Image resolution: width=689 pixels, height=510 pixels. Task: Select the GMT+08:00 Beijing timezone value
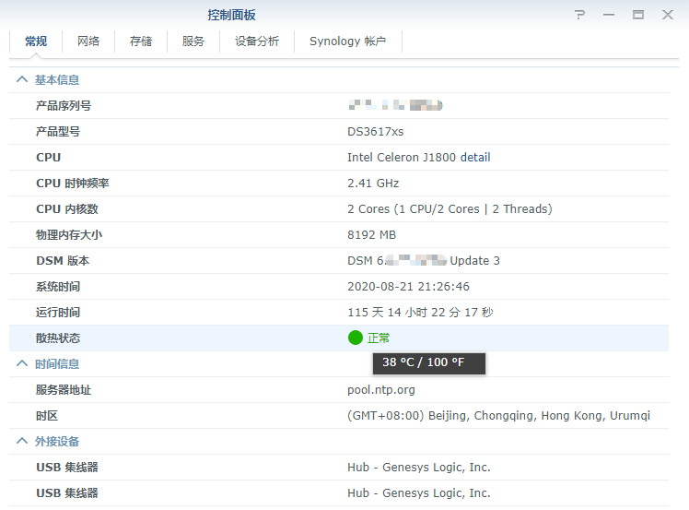click(498, 416)
